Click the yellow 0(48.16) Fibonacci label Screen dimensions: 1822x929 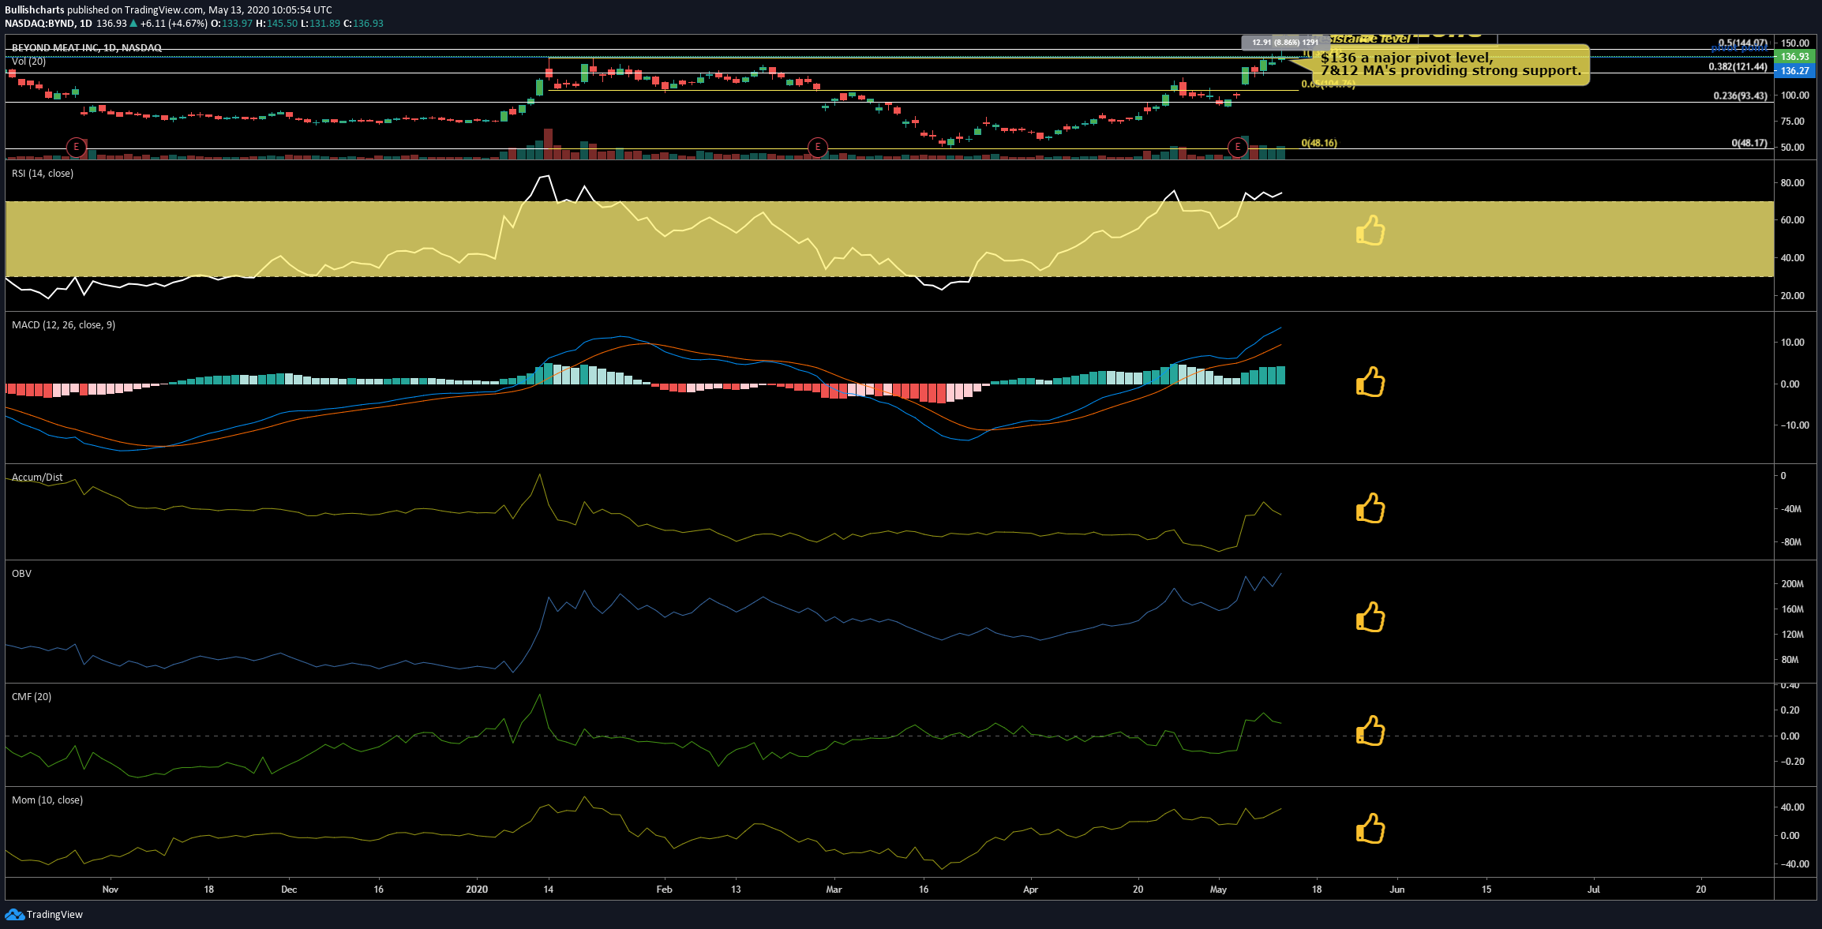1319,144
